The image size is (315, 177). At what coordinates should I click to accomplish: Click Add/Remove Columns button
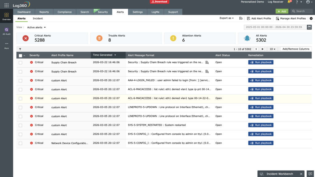click(296, 49)
